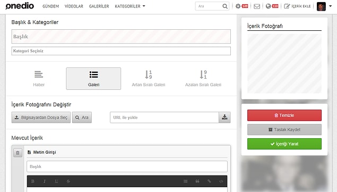Viewport: 337px width, 192px height.
Task: Toggle bold formatting in text editor
Action: coord(33,181)
